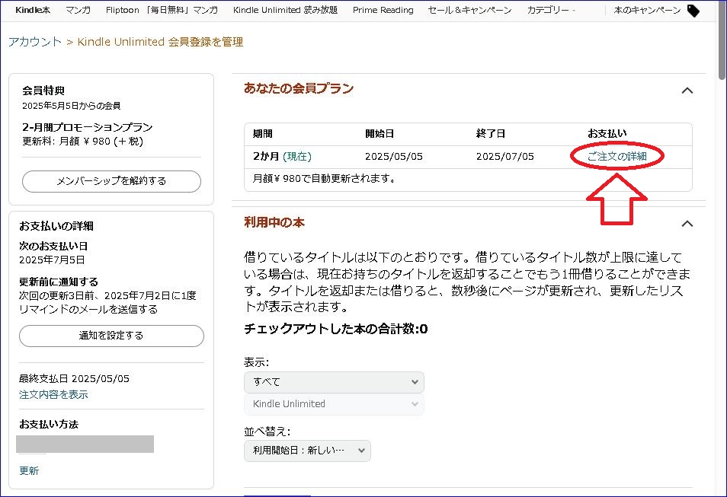Go back to アカウント breadcrumb
The height and width of the screenshot is (497, 727).
tap(35, 42)
